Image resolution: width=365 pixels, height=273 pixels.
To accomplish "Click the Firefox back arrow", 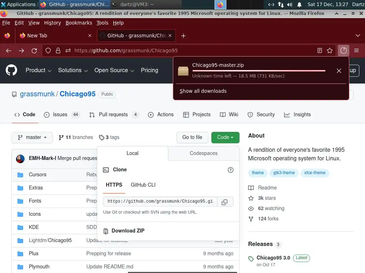I will (9, 50).
